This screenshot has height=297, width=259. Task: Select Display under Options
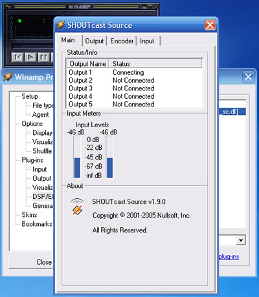click(42, 133)
